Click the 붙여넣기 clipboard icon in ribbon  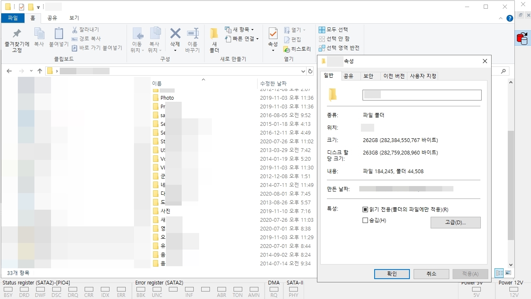[x=59, y=34]
